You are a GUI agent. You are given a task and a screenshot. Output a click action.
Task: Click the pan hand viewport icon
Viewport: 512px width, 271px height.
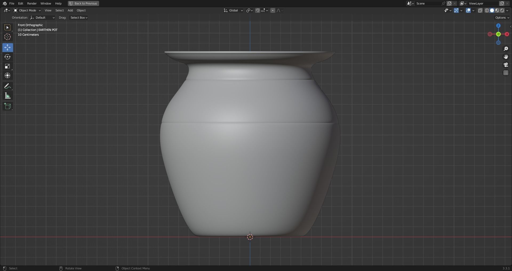coord(506,57)
